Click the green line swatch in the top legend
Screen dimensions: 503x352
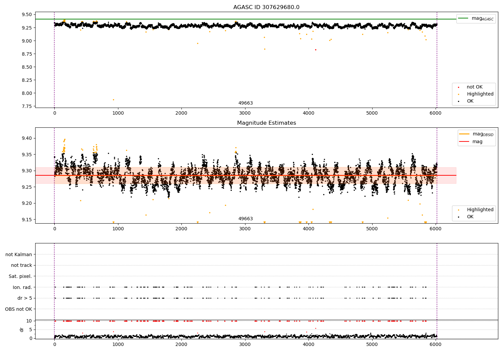click(463, 18)
